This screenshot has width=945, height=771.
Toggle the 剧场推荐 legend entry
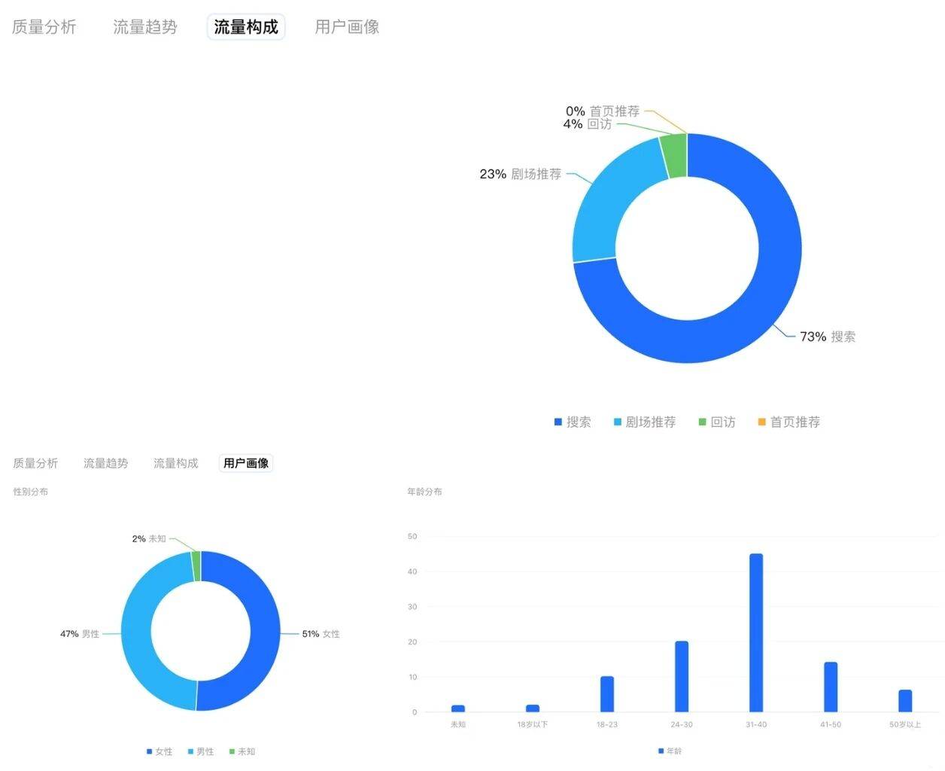point(644,422)
